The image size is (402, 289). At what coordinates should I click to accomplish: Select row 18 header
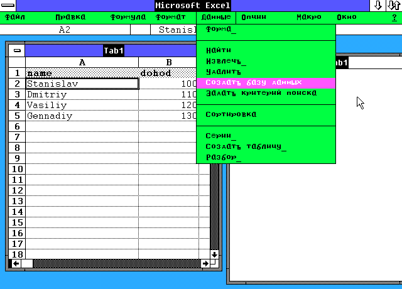pyautogui.click(x=17, y=254)
